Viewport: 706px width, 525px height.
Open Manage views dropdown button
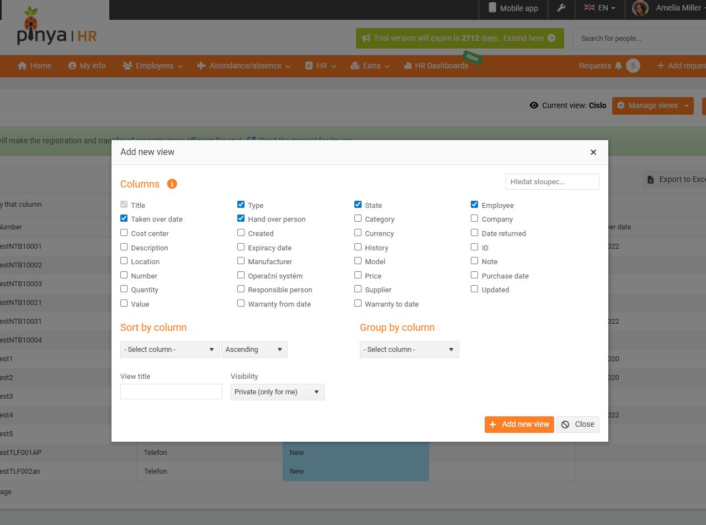pyautogui.click(x=652, y=105)
